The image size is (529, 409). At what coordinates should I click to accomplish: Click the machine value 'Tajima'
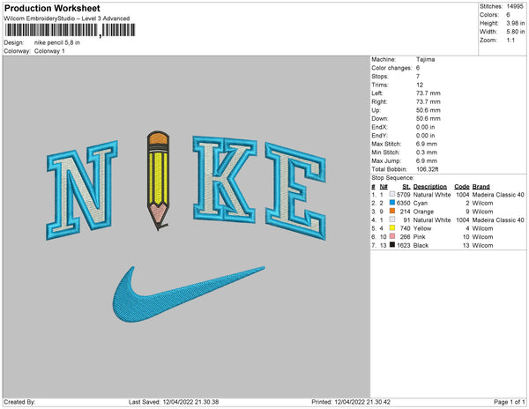click(425, 59)
